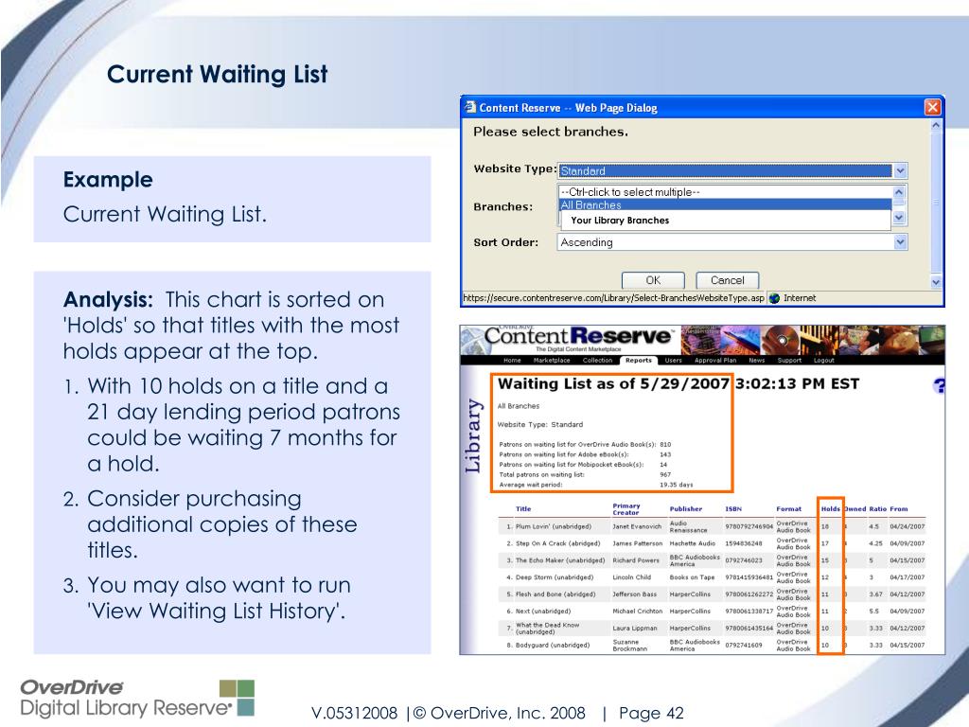The height and width of the screenshot is (727, 969).
Task: Close the Content Reserve dialog window
Action: [932, 108]
